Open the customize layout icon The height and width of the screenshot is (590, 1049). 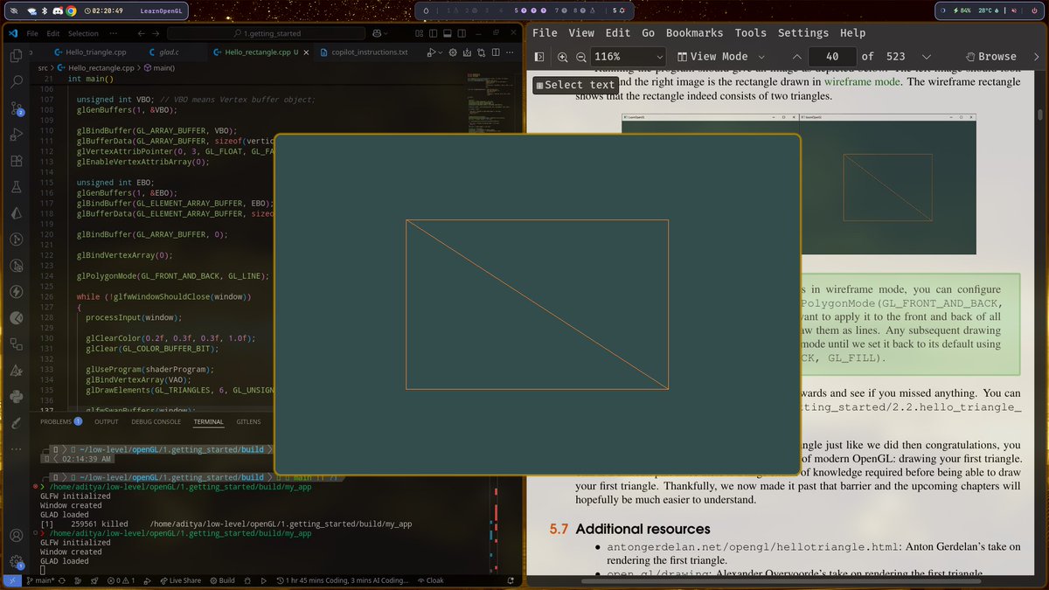(419, 33)
